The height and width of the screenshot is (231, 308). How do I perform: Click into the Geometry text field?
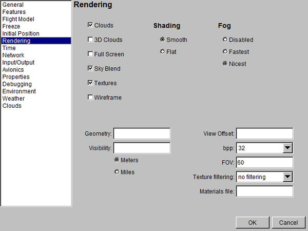click(142, 134)
